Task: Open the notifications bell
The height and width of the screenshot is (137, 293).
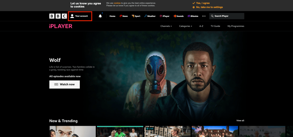Action: click(100, 16)
